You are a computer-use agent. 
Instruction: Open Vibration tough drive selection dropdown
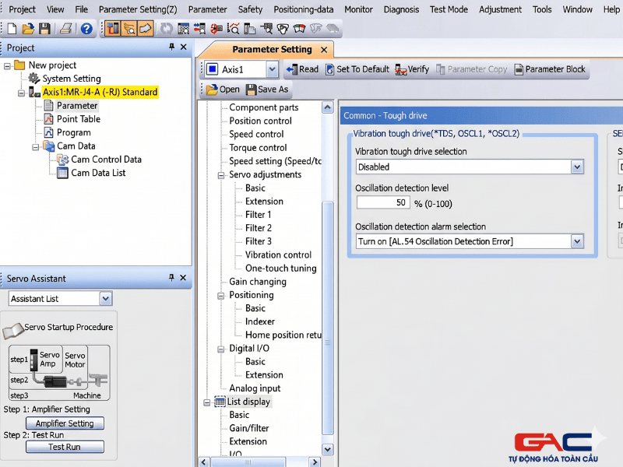576,167
